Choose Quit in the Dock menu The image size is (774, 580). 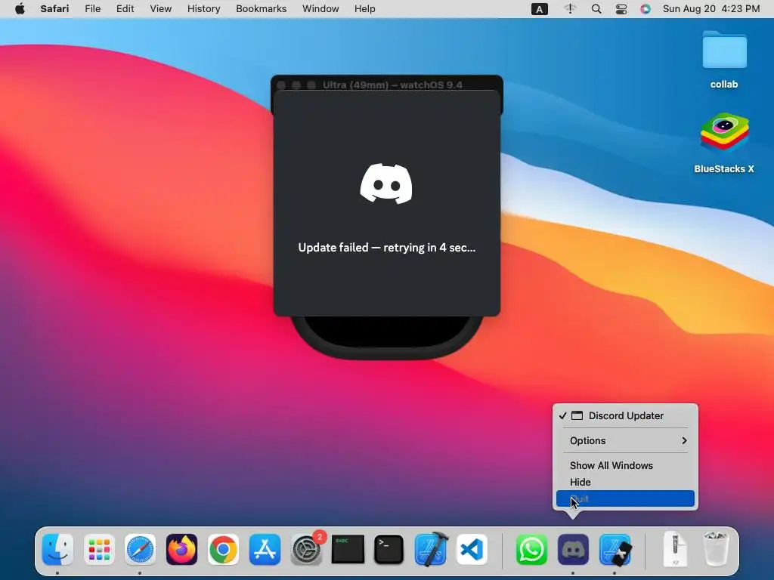point(625,498)
